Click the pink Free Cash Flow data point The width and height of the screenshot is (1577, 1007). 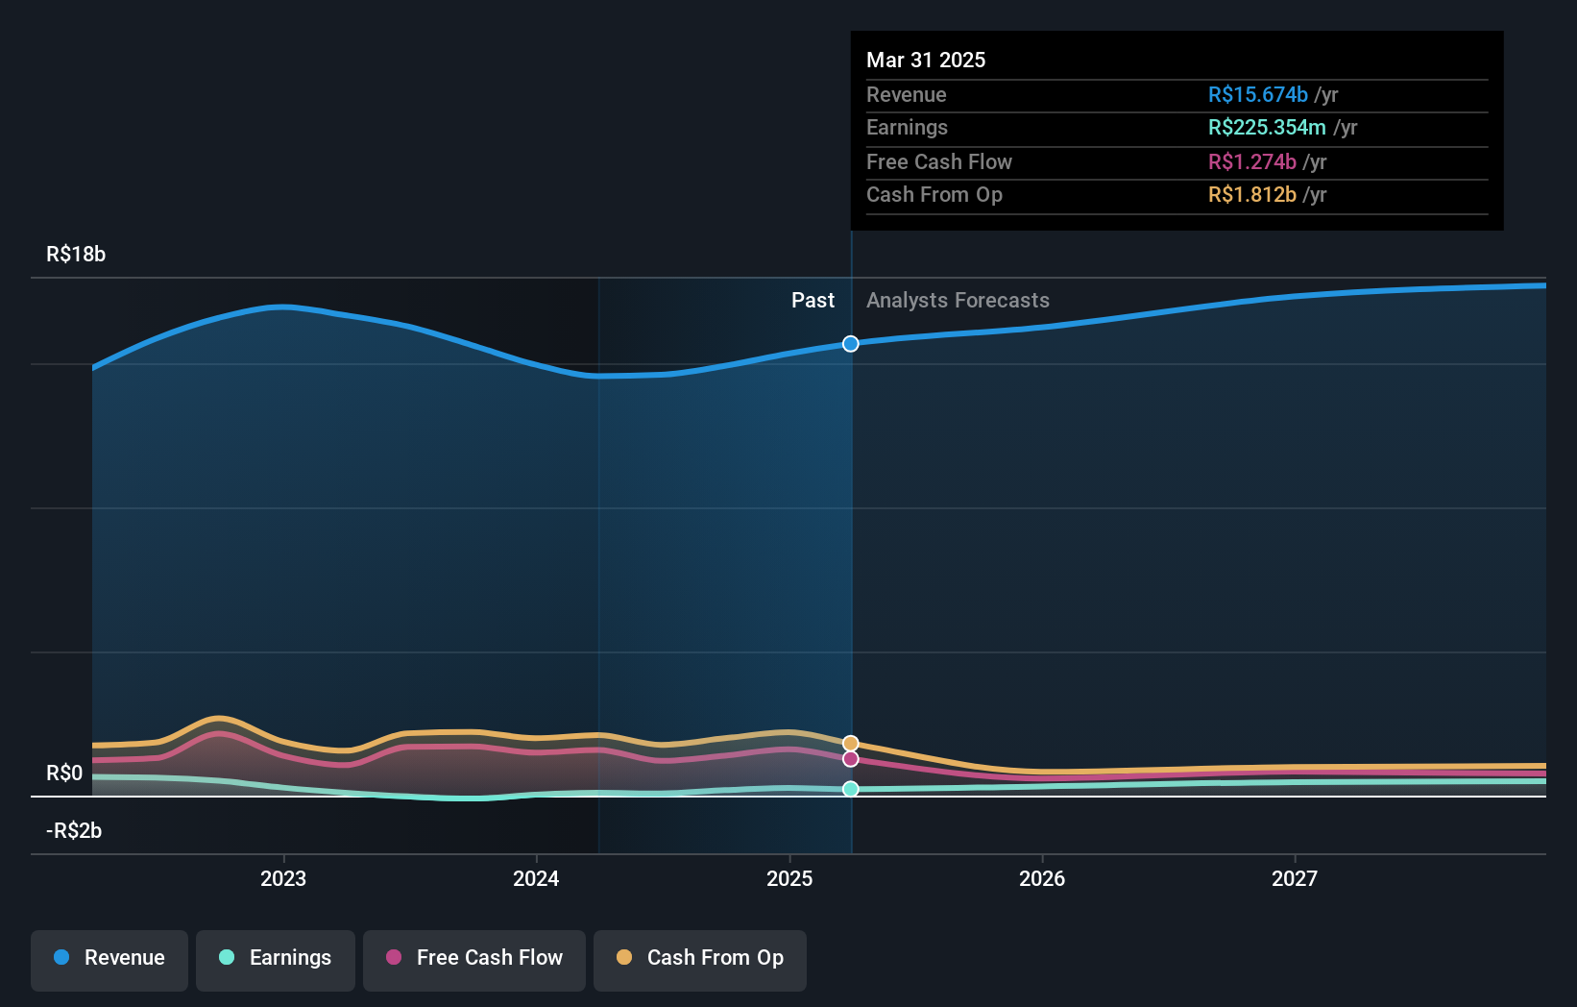(x=851, y=759)
